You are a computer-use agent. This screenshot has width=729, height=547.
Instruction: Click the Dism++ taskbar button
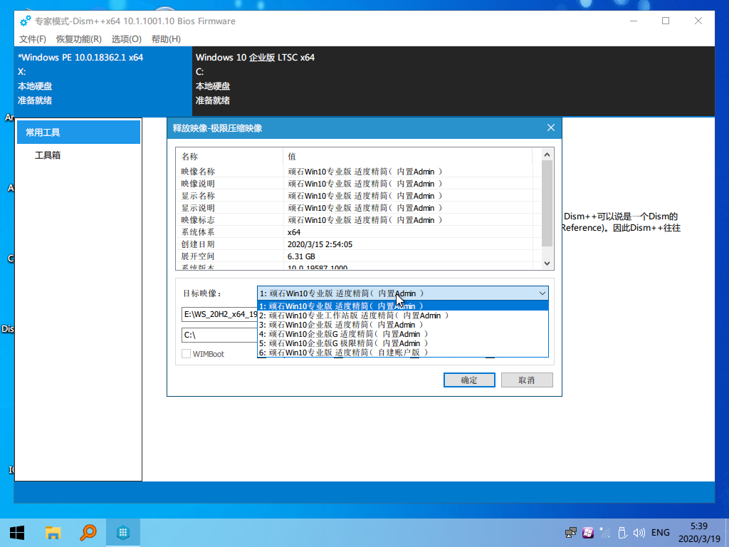(123, 533)
